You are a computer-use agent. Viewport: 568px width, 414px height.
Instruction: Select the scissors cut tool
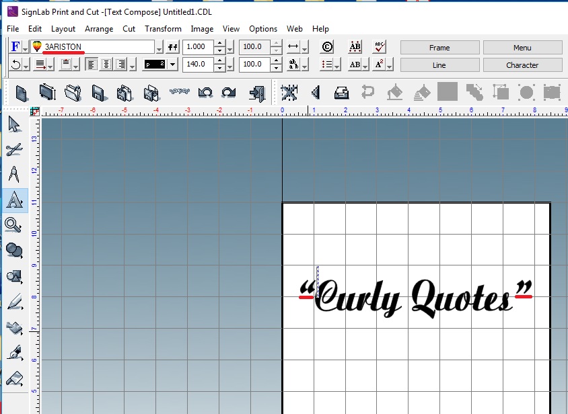[15, 149]
